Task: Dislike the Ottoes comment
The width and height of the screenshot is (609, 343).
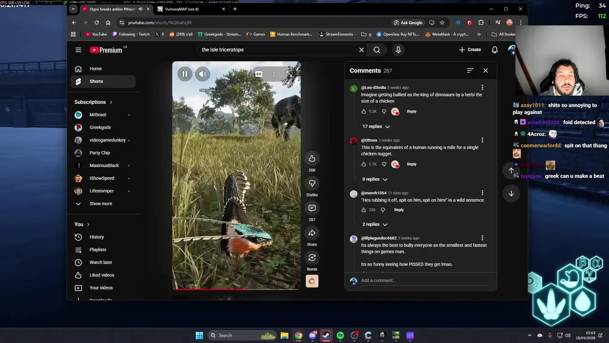Action: tap(384, 164)
